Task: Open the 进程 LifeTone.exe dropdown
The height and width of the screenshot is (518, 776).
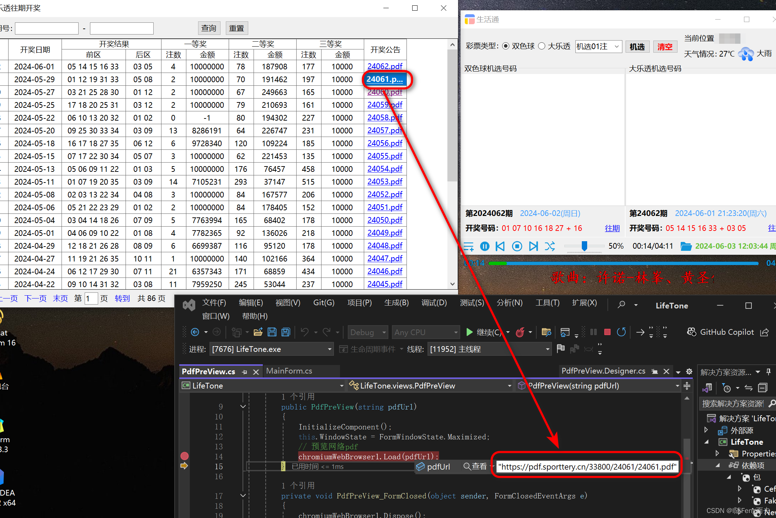Action: (271, 349)
